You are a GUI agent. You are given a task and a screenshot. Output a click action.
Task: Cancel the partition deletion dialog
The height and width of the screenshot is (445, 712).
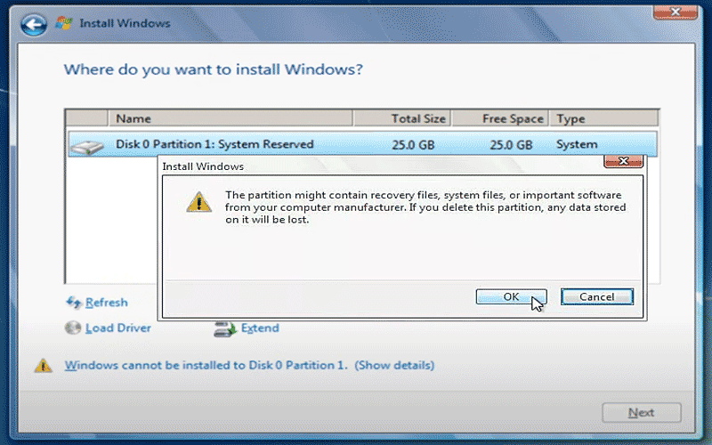coord(596,296)
